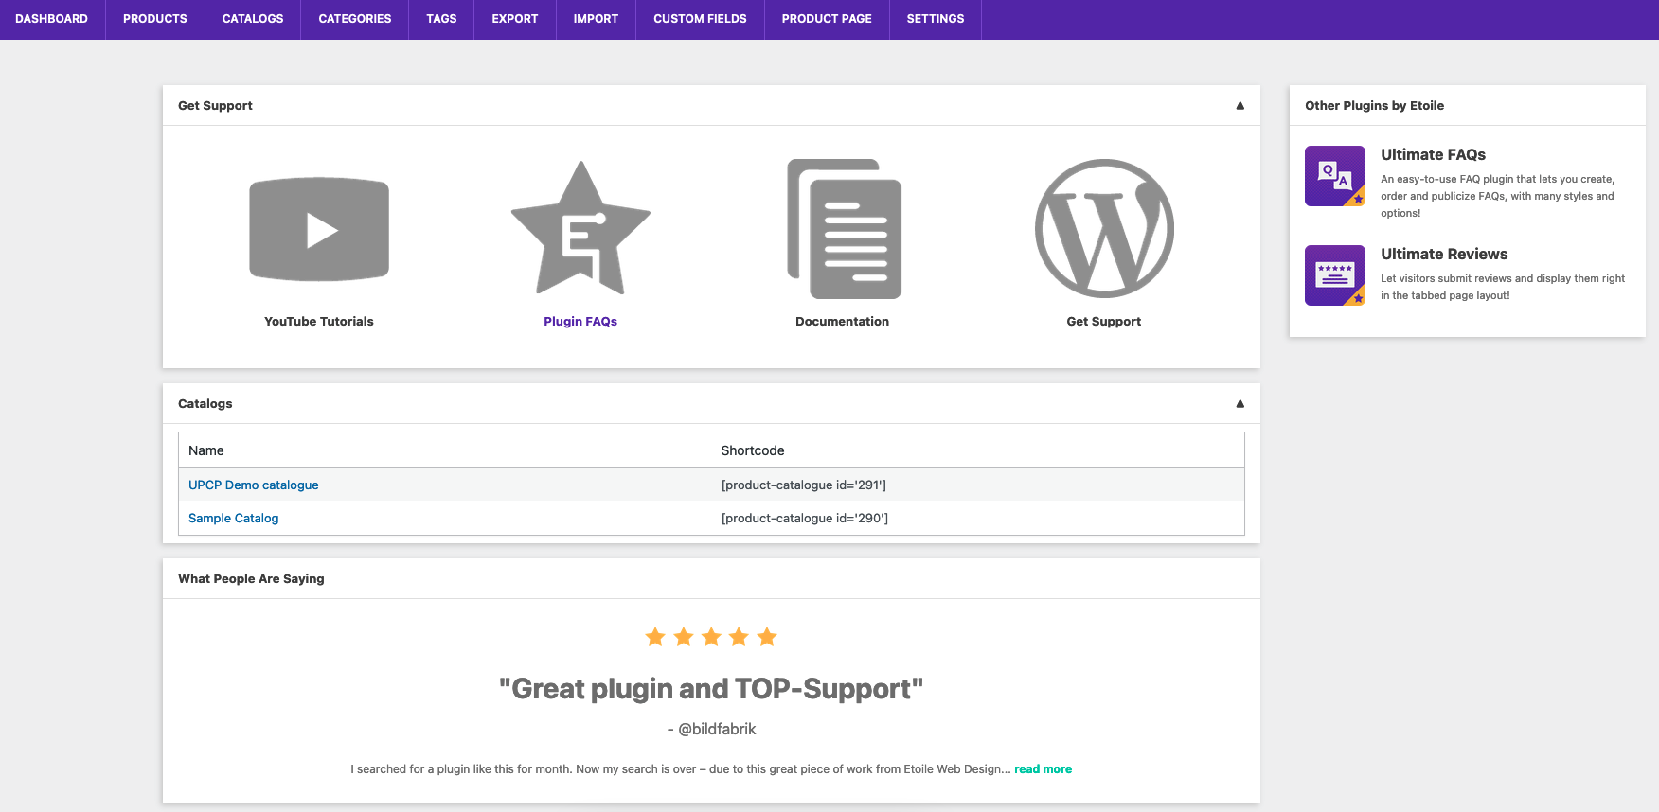The image size is (1659, 812).
Task: Open the Sample Catalog link
Action: (x=234, y=518)
